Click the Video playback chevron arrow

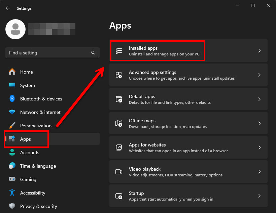[x=260, y=172]
